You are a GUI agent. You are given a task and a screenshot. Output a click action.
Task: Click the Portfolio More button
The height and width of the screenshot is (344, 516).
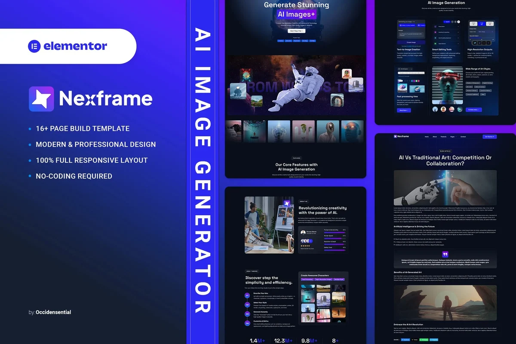473,110
